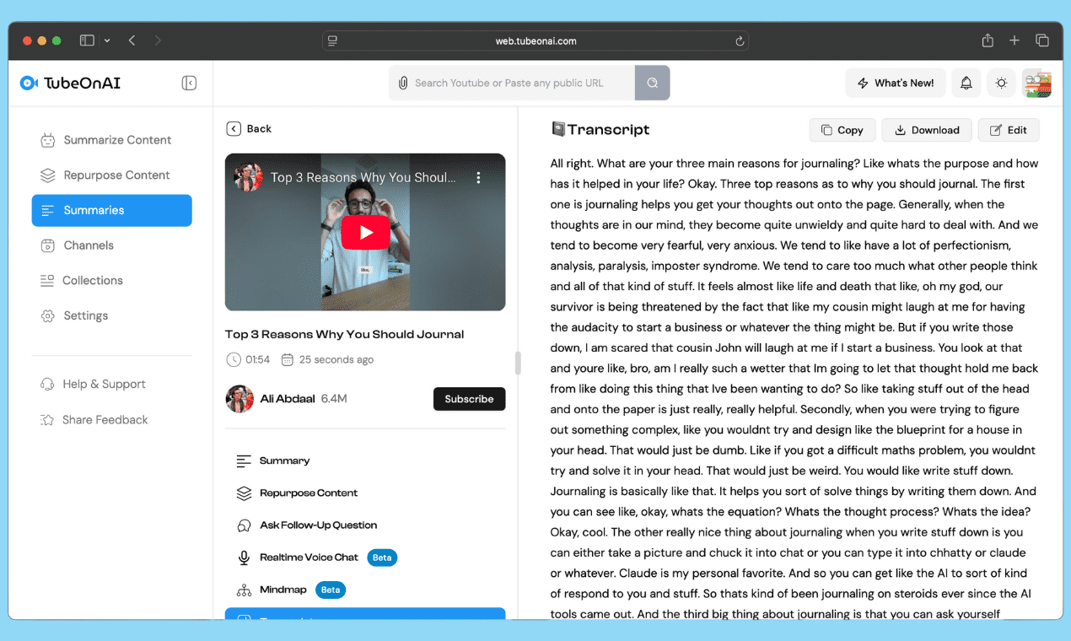The height and width of the screenshot is (641, 1071).
Task: Click the page reader icon in address bar
Action: coord(332,40)
